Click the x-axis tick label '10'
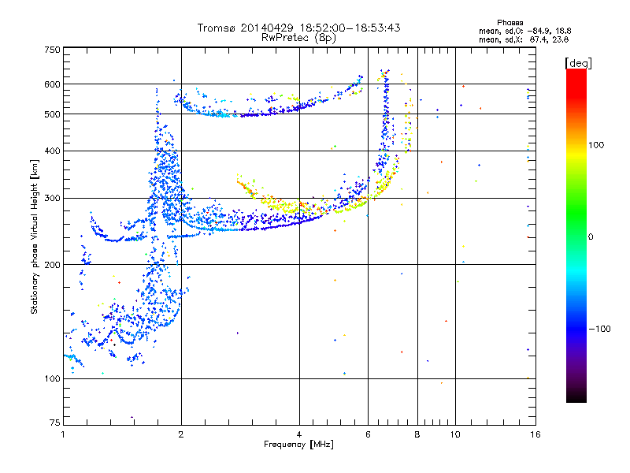Viewport: 630px width, 473px height. 455,434
